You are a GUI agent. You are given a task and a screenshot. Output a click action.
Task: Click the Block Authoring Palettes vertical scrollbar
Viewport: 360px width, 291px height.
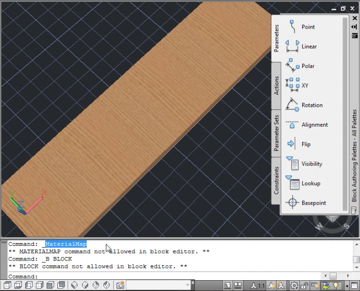(345, 114)
